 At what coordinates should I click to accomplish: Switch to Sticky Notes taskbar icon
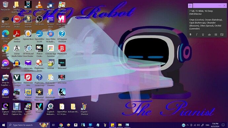[112, 125]
